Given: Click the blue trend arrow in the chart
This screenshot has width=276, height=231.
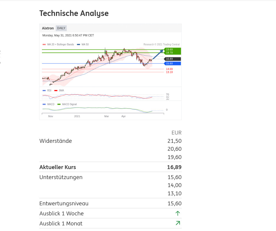Looking at the screenshot, I should [158, 54].
